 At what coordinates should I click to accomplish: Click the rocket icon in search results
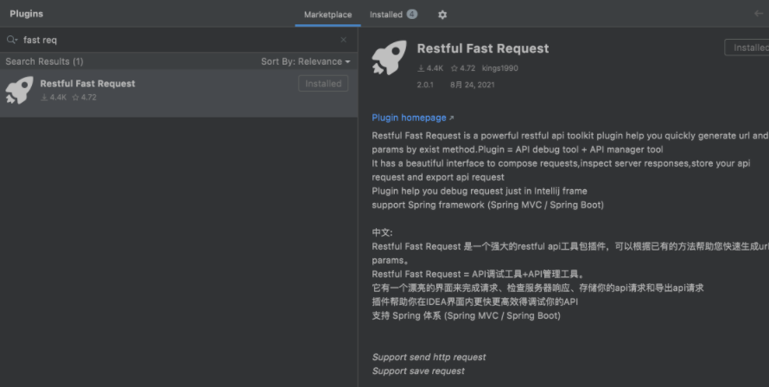(19, 90)
